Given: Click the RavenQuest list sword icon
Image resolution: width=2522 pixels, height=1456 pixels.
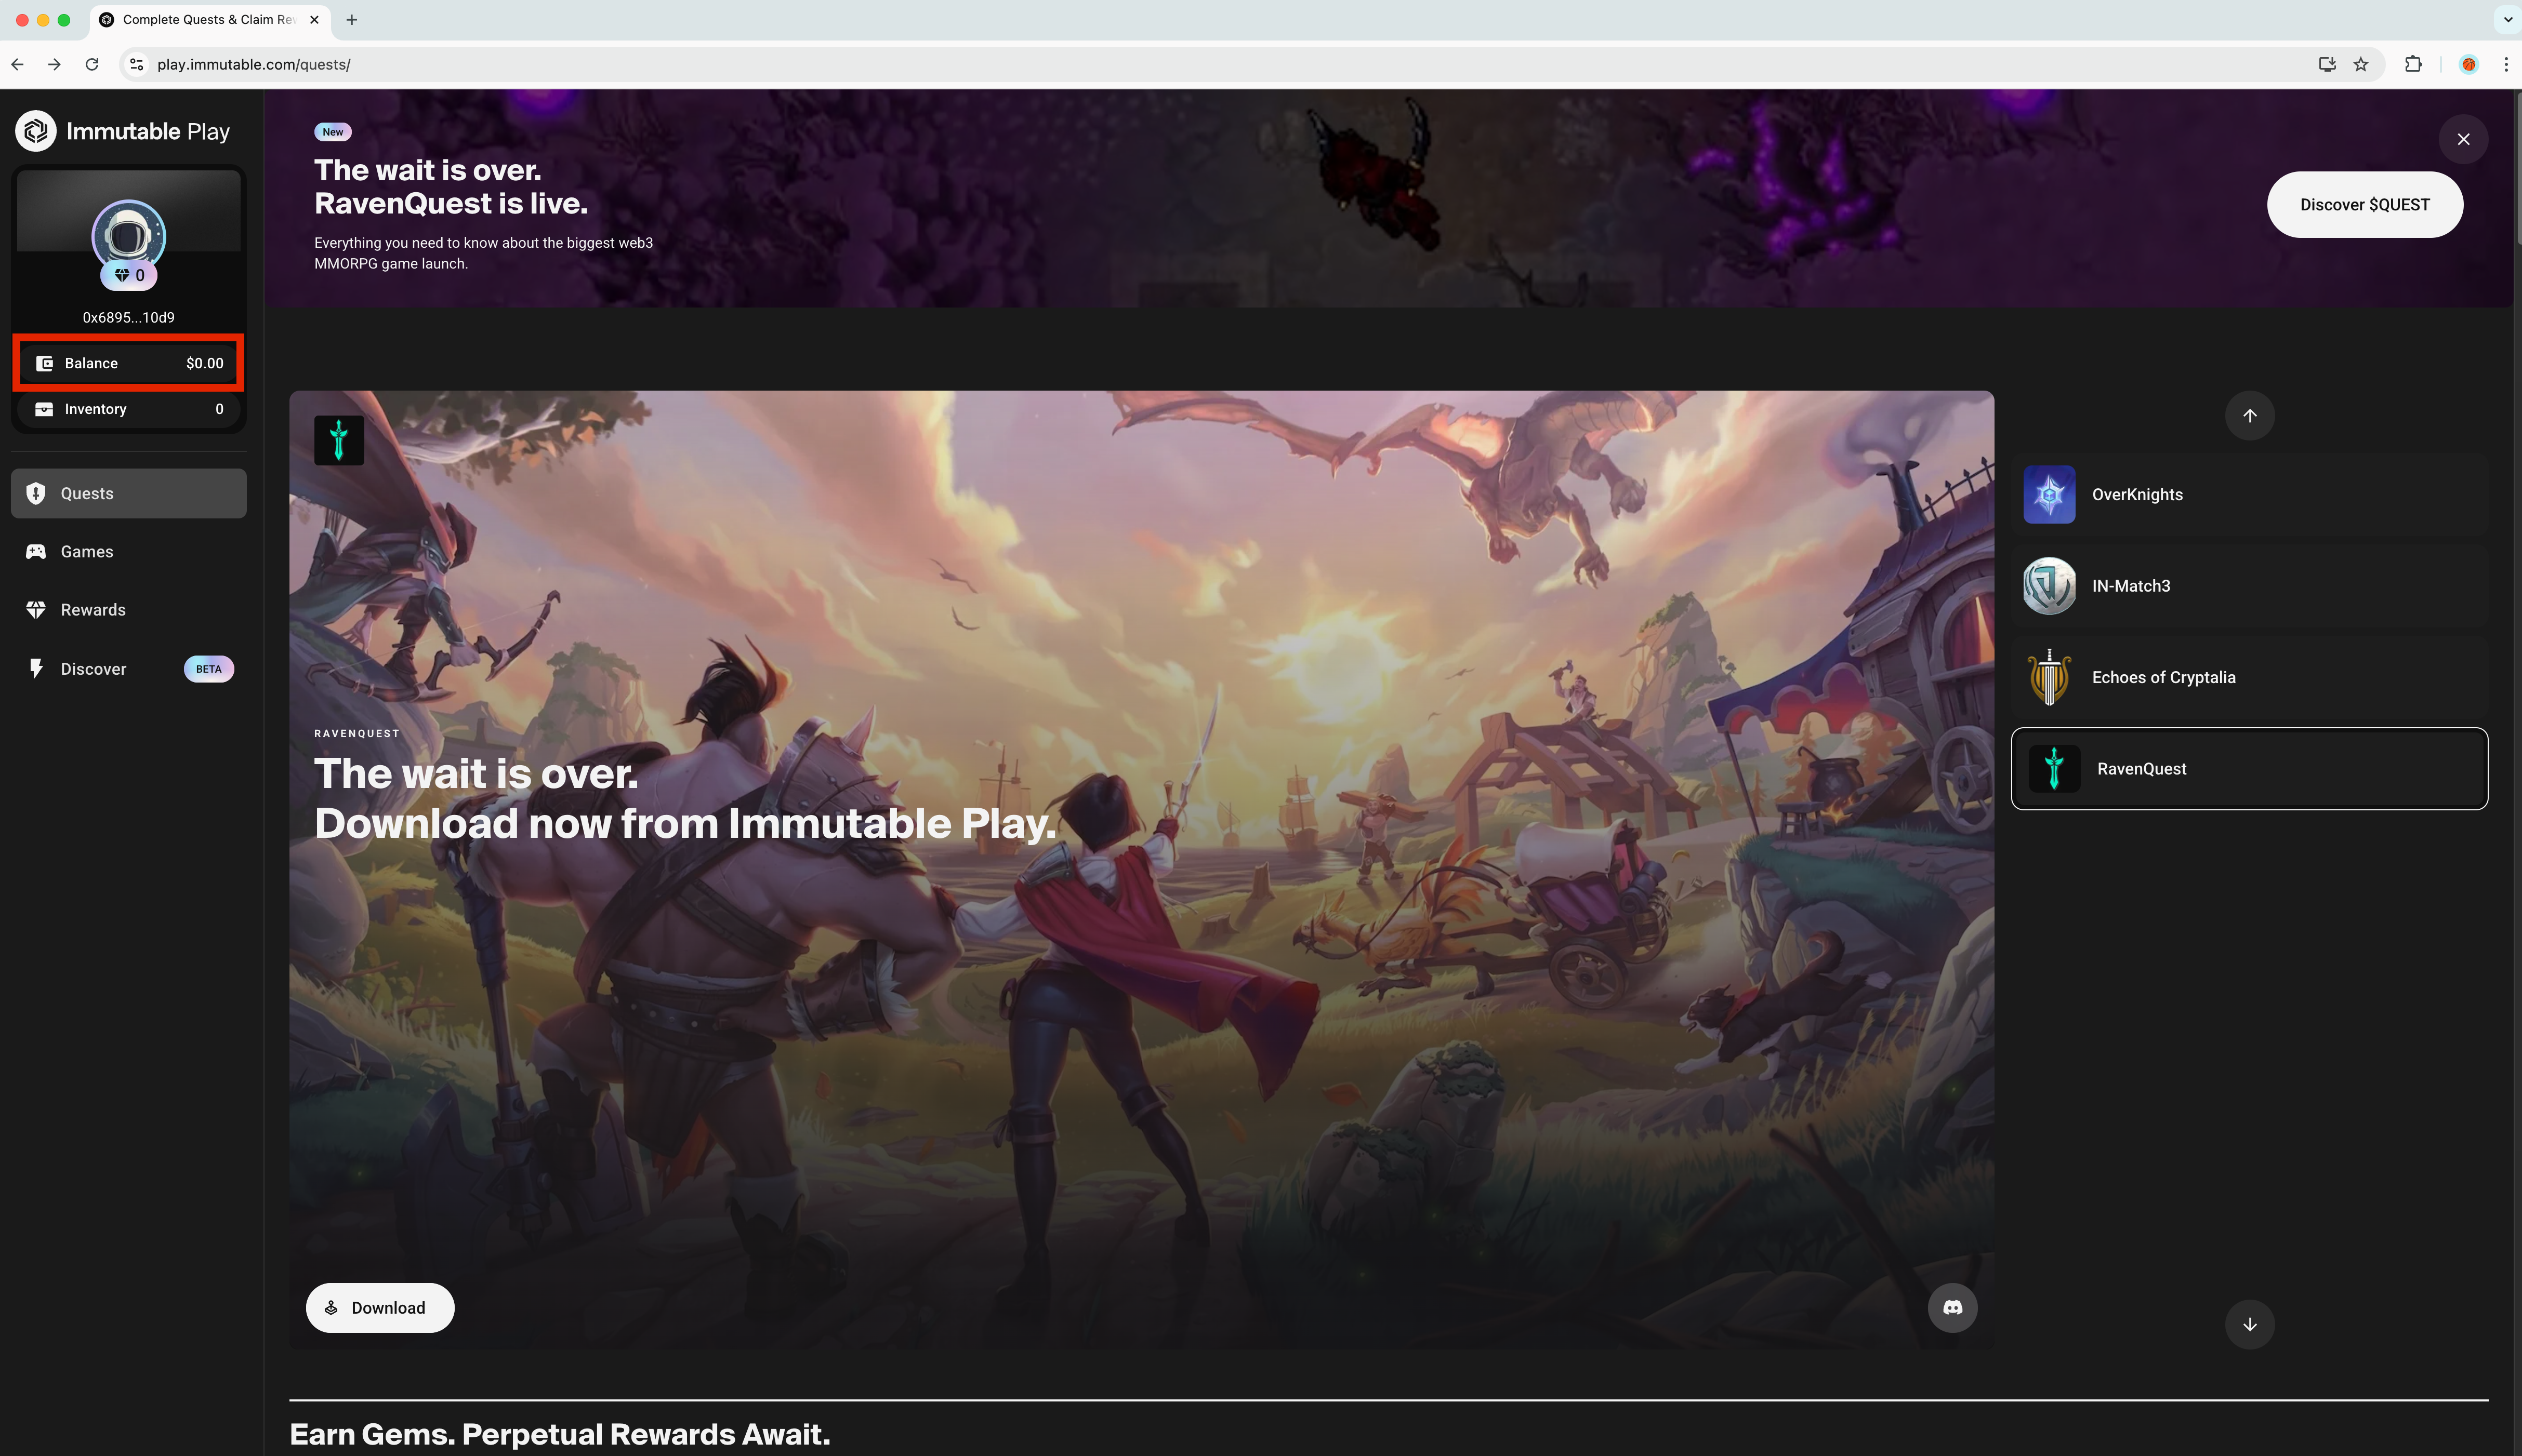Looking at the screenshot, I should tap(2054, 768).
